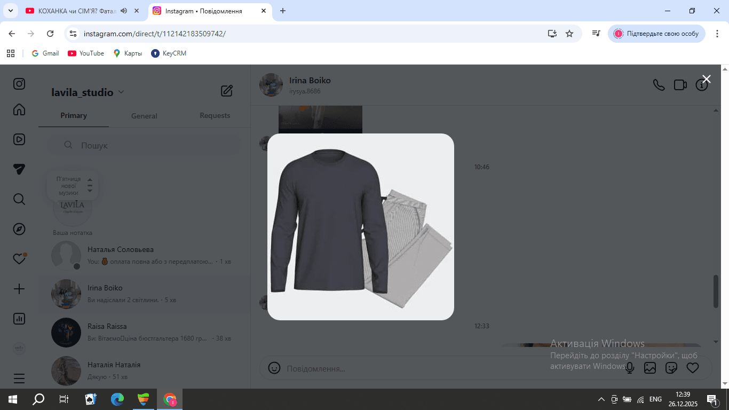The height and width of the screenshot is (410, 729).
Task: Open the browser tab search dropdown
Action: pos(10,11)
